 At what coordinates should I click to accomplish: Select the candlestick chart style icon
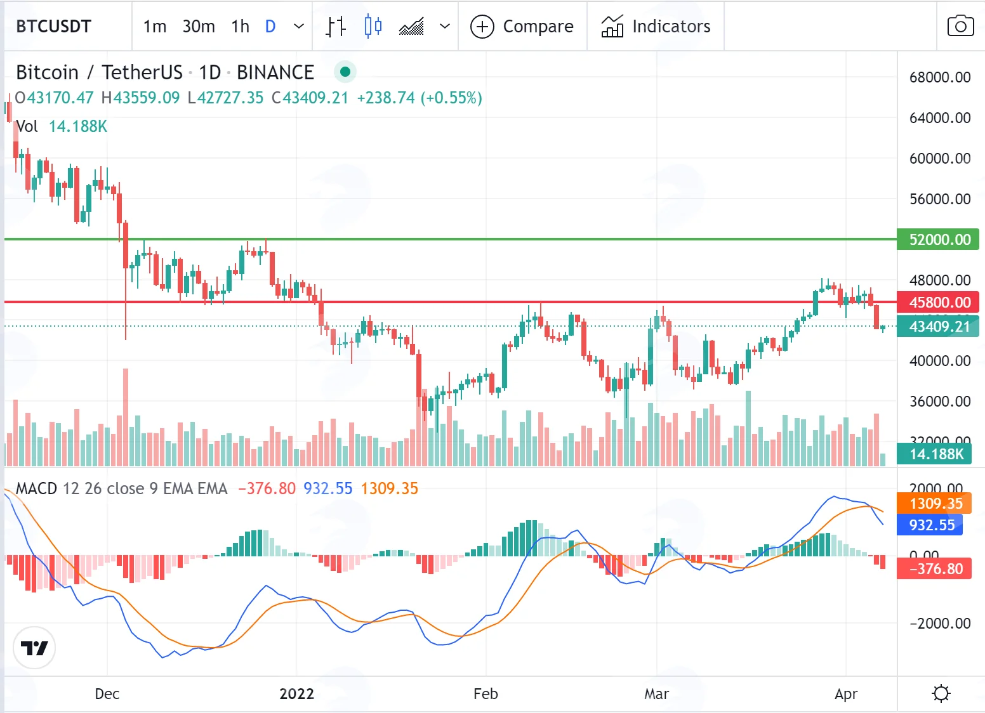pos(373,26)
